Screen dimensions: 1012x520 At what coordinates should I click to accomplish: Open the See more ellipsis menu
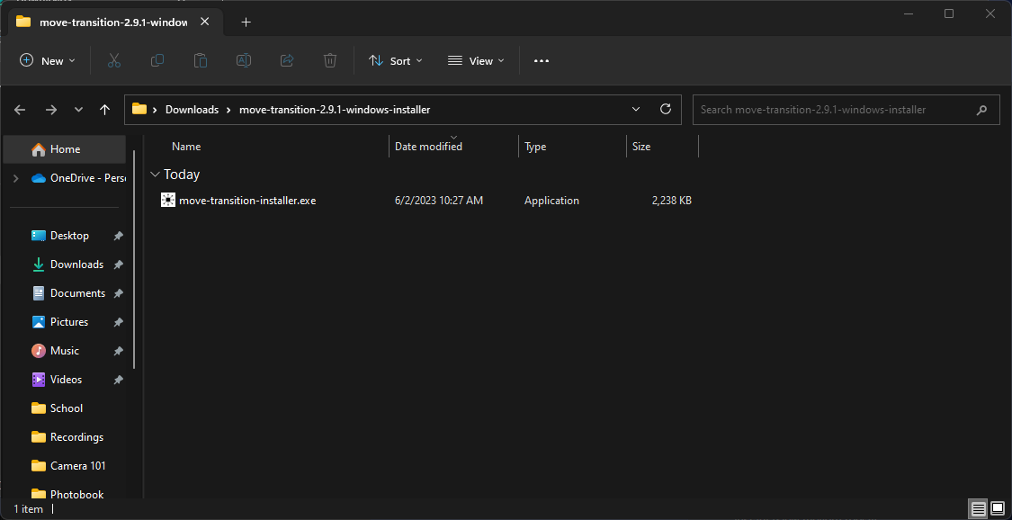click(x=541, y=60)
